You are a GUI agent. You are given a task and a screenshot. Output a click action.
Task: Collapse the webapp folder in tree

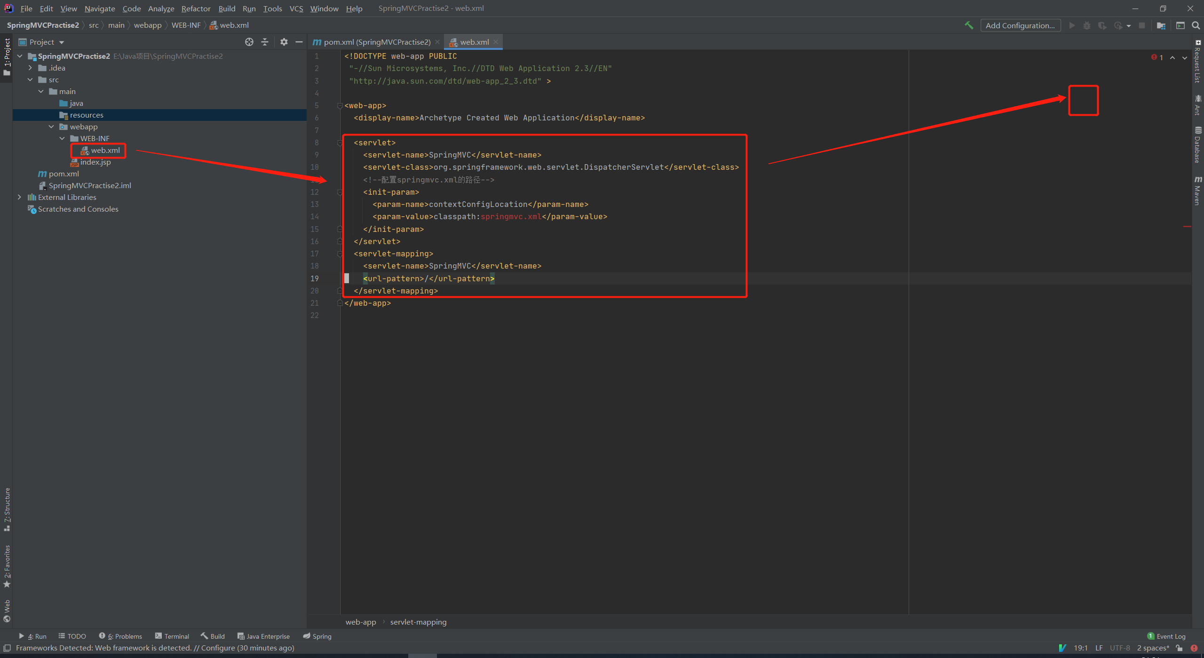[x=51, y=127]
